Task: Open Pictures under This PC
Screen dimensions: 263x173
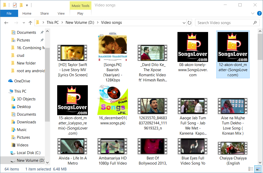Action: [21, 137]
